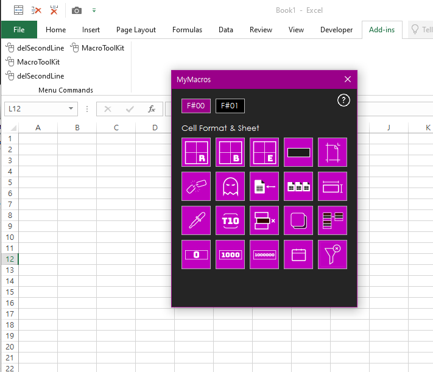Screen dimensions: 433x372
Task: Click the 1000 number format icon
Action: click(230, 254)
